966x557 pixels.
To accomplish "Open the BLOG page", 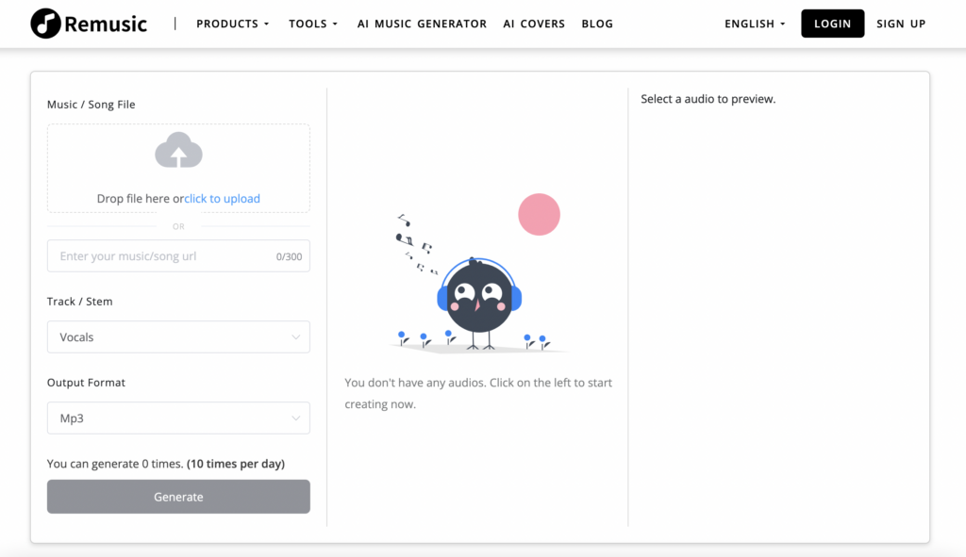I will [x=597, y=24].
